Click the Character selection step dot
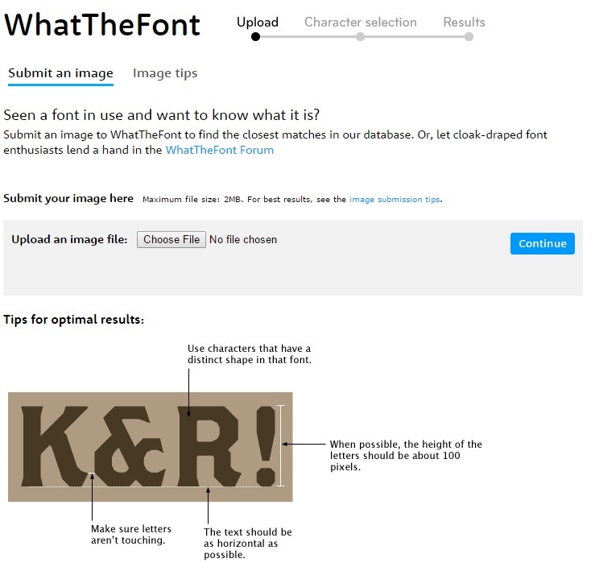This screenshot has height=571, width=595. click(x=360, y=37)
